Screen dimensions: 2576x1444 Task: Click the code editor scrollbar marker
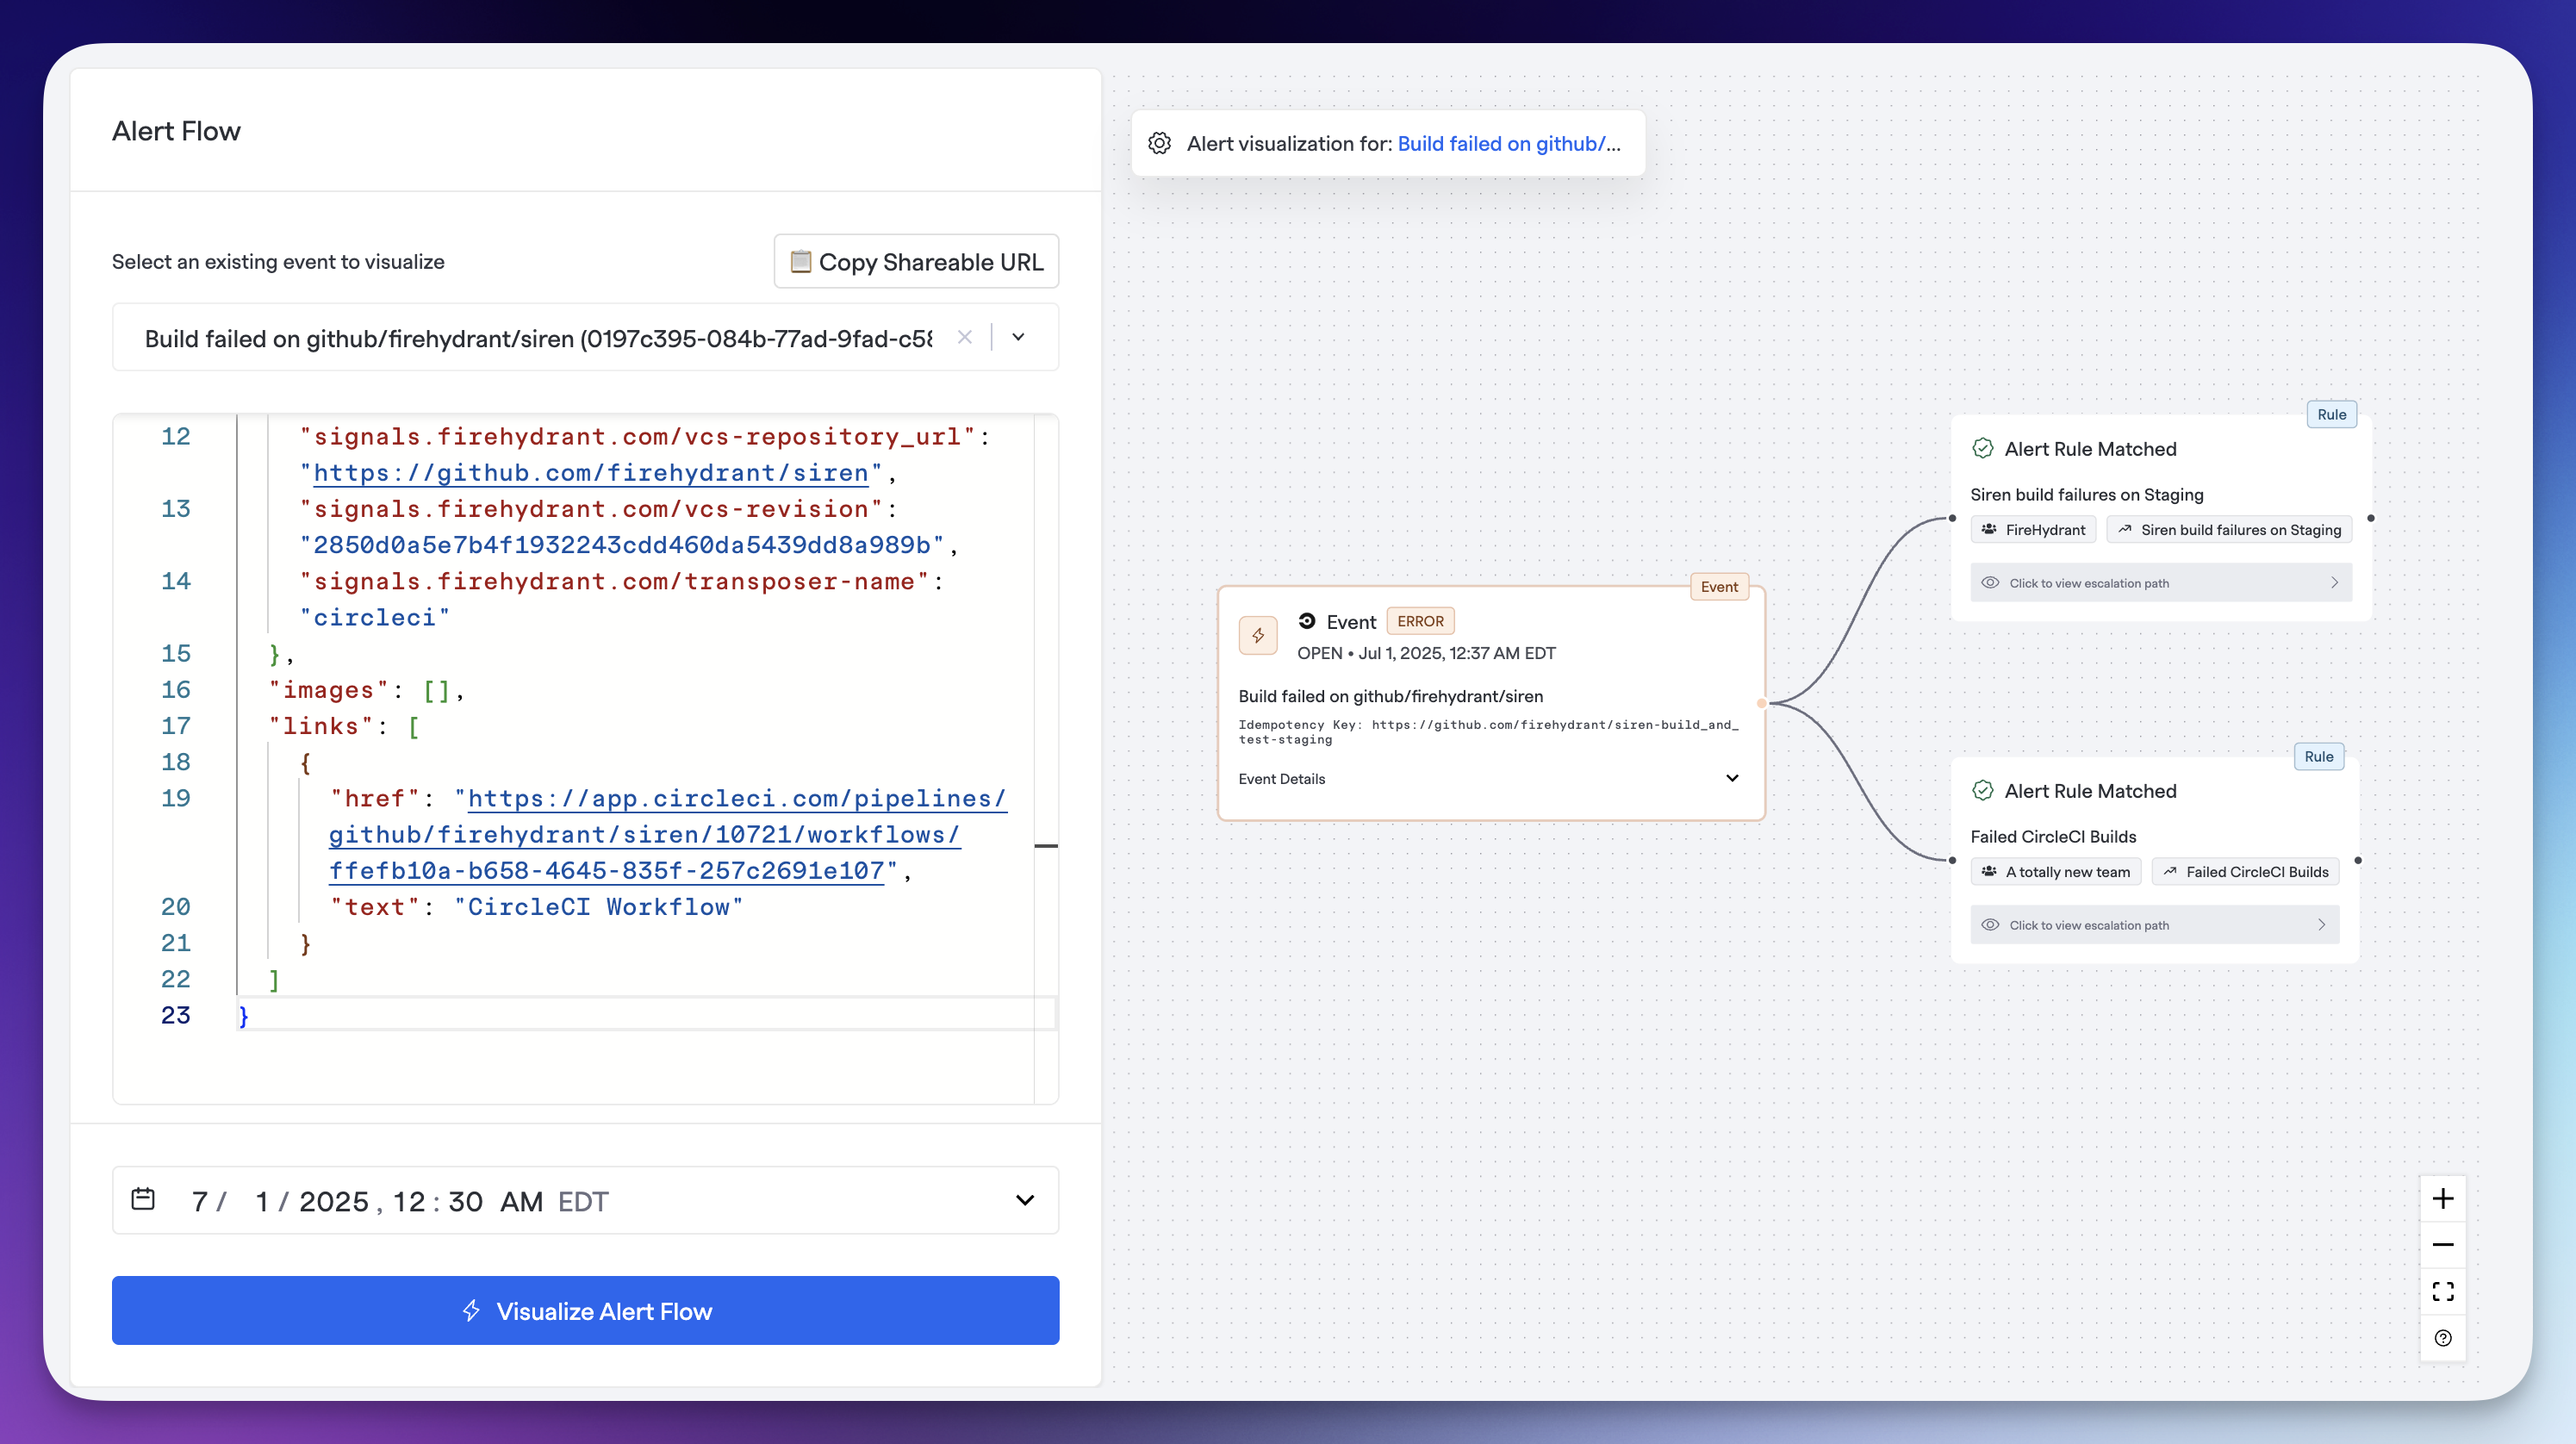click(x=1046, y=846)
